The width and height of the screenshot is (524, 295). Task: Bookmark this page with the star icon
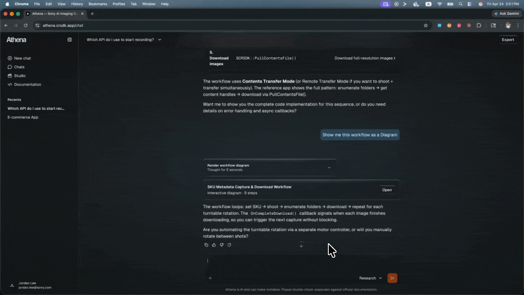point(426,25)
